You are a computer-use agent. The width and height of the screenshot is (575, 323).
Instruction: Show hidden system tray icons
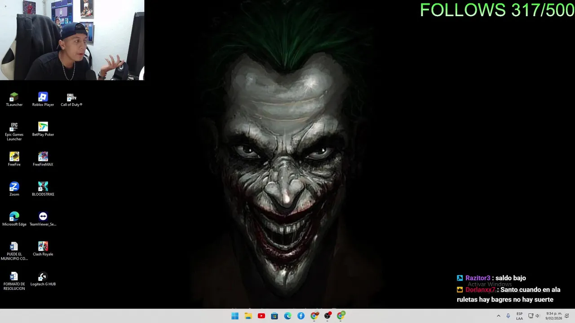498,316
